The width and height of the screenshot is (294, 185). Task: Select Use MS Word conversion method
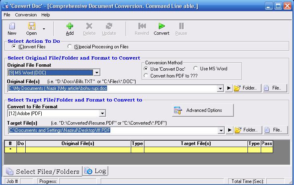[196, 68]
